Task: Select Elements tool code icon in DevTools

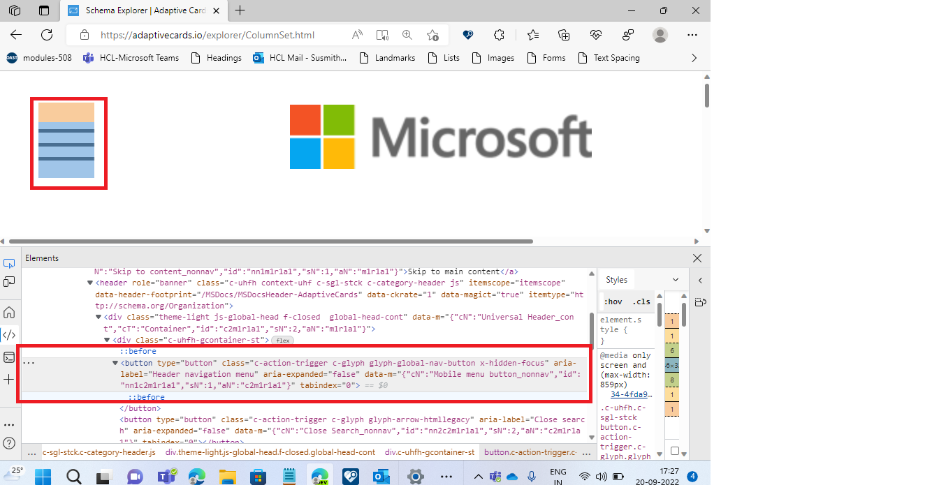Action: tap(9, 335)
